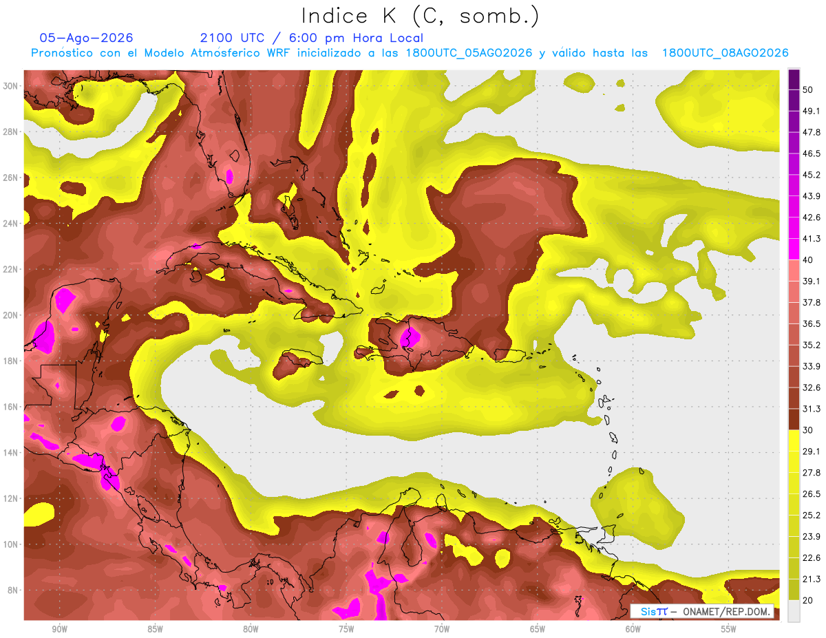Click the "26N" latitude label
This screenshot has width=826, height=638.
12,178
